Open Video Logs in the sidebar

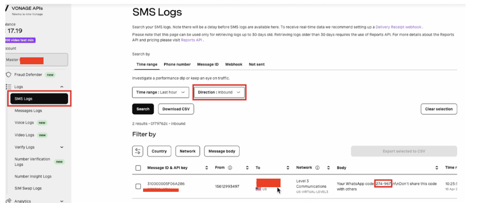click(x=24, y=135)
